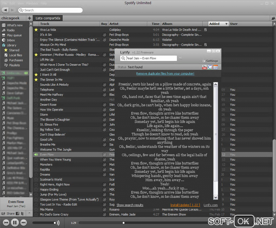Add a new playlist with the plus button
276x228 pixels.
29,18
